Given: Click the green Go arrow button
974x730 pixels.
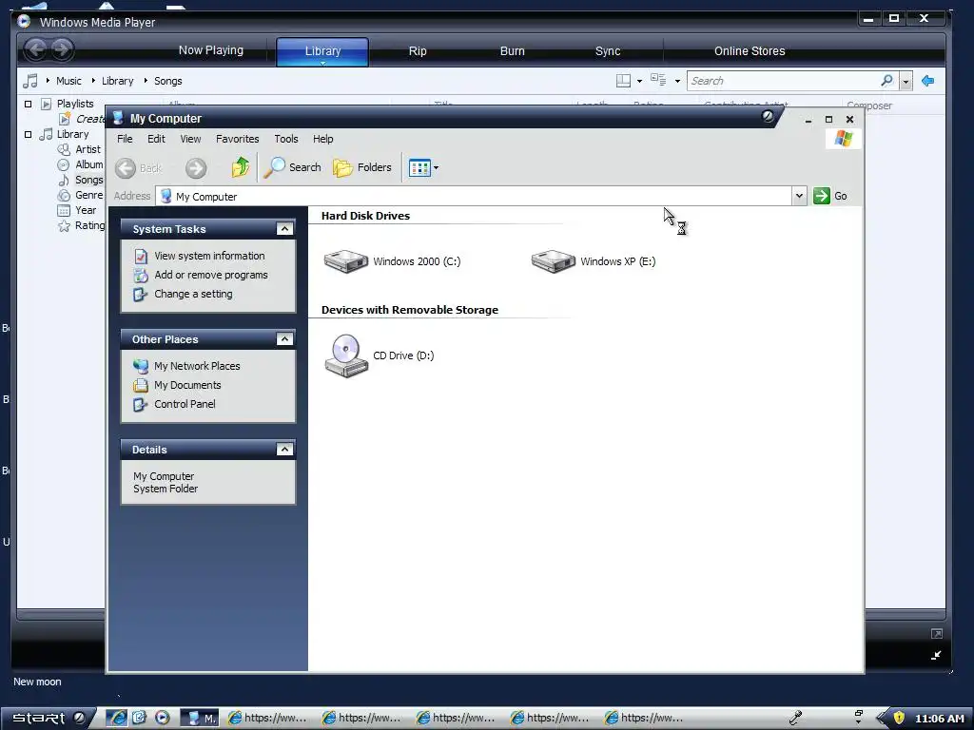Looking at the screenshot, I should (x=821, y=196).
